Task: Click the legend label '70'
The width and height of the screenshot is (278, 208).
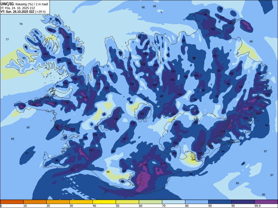Action: [164, 206]
